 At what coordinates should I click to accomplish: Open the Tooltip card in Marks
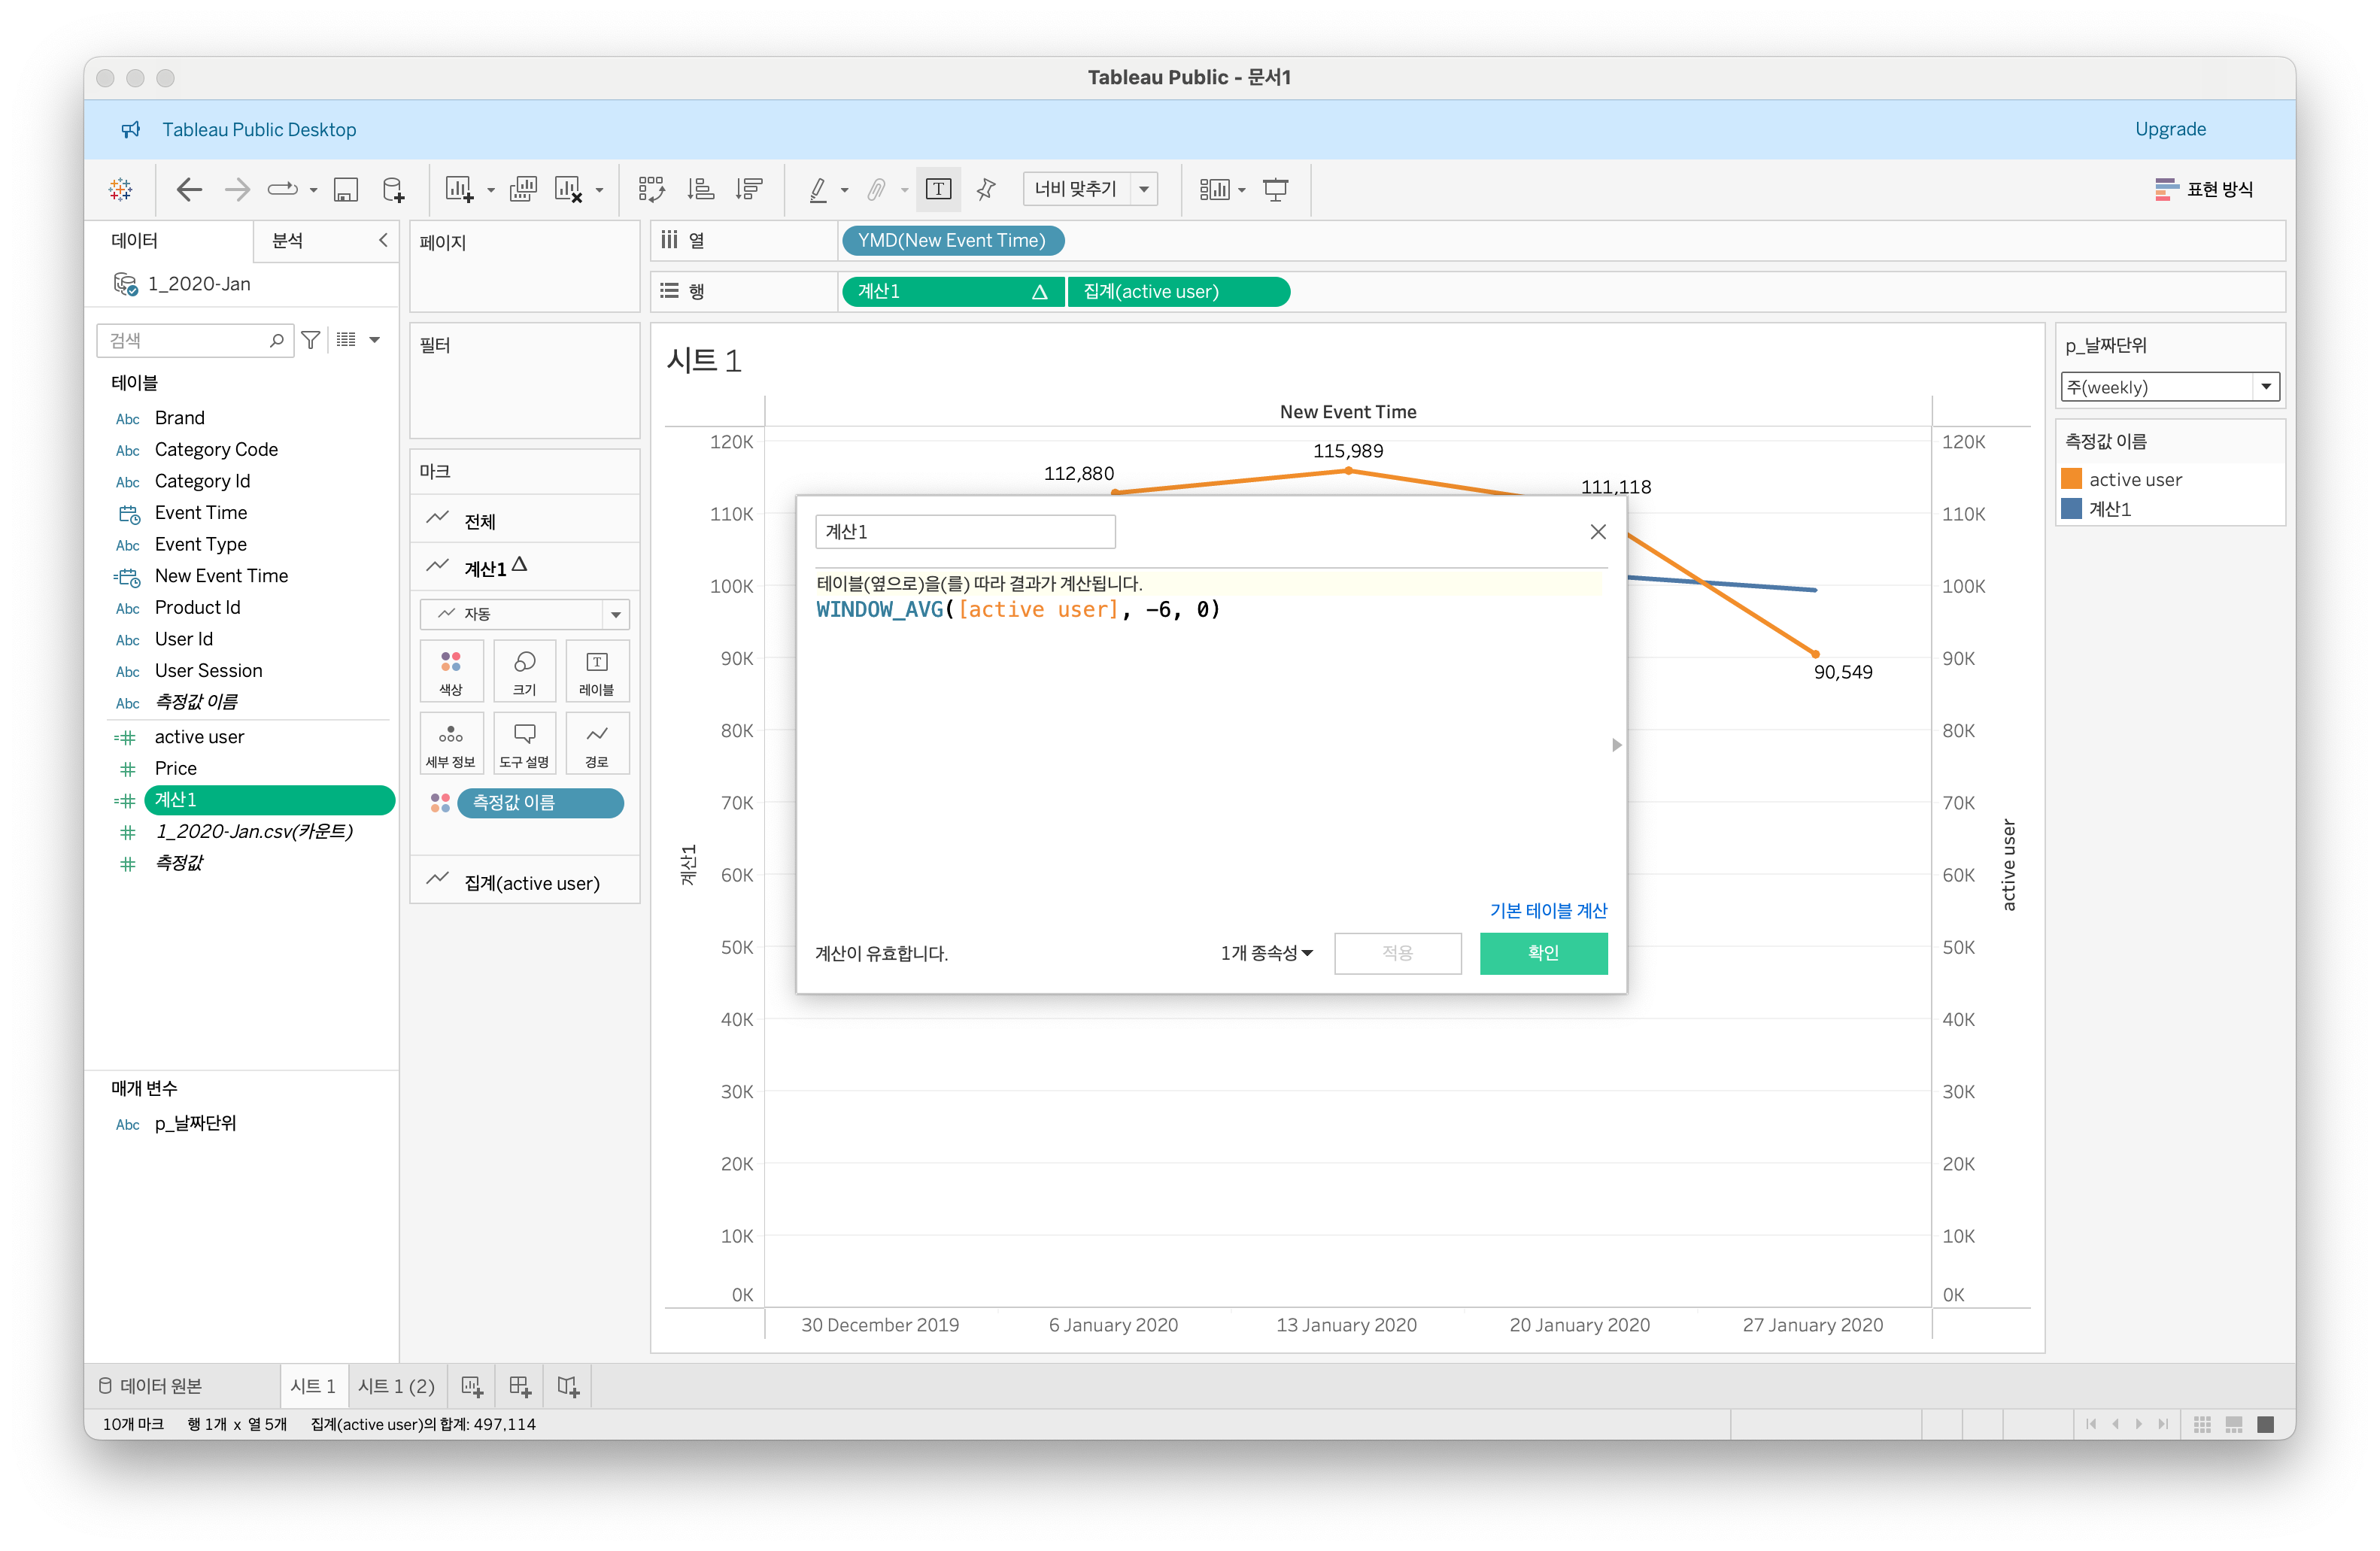coord(524,743)
